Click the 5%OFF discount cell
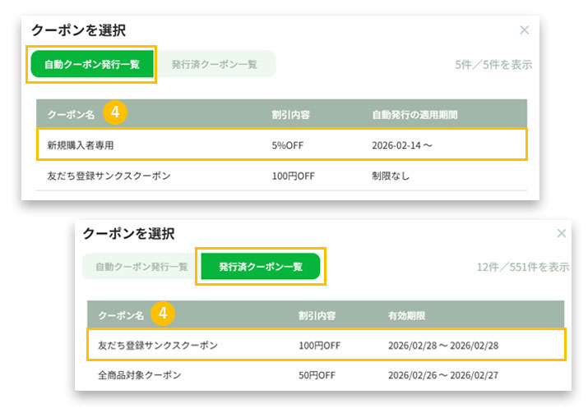This screenshot has width=588, height=408. click(x=289, y=145)
